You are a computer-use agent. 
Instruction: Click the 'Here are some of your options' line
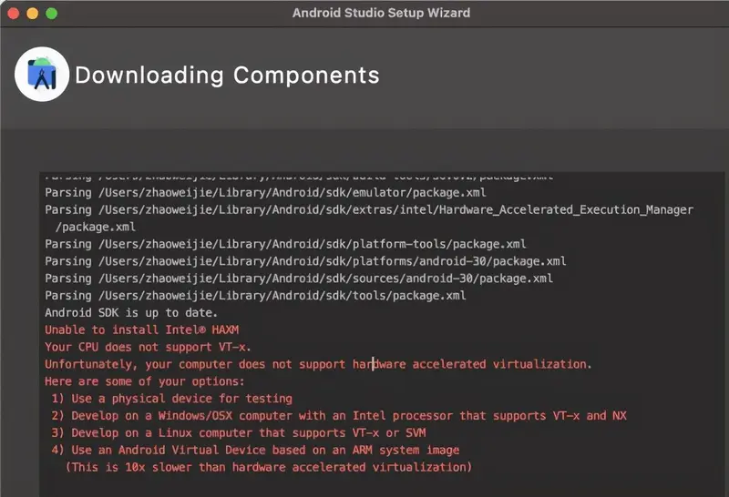coord(144,381)
